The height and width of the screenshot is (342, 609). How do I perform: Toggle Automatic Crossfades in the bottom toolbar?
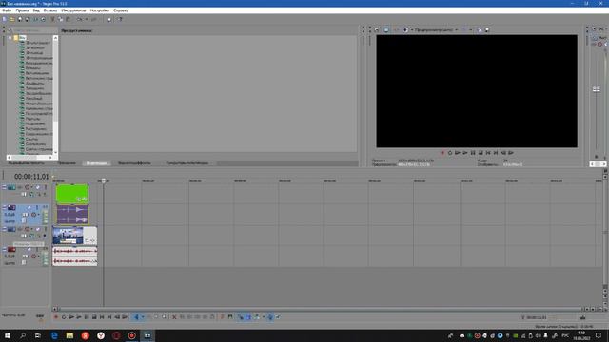pyautogui.click(x=248, y=317)
